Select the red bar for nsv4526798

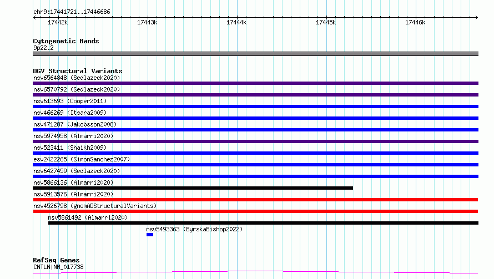(255, 211)
